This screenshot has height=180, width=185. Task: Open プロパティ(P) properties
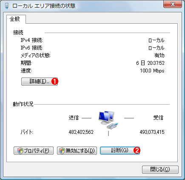point(34,151)
